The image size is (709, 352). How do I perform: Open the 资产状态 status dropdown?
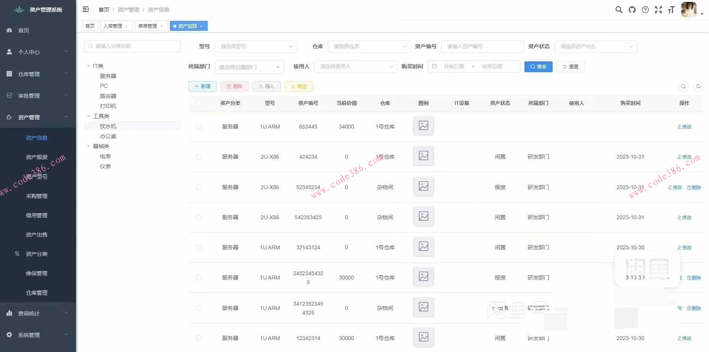596,46
